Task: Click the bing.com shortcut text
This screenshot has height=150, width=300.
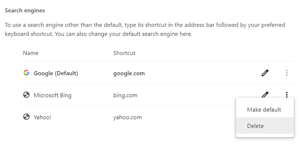Action: (125, 95)
